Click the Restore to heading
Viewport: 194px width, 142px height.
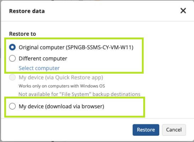pos(22,34)
